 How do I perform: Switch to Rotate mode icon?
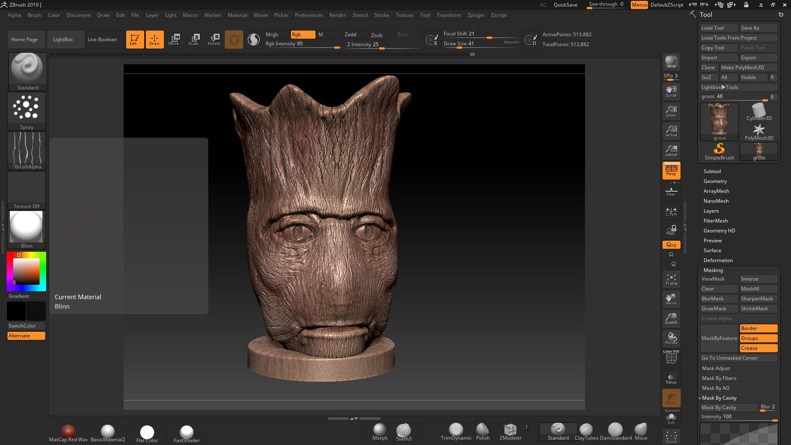pyautogui.click(x=214, y=40)
